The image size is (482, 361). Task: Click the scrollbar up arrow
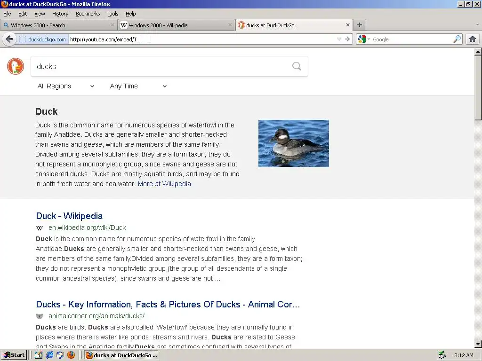click(478, 52)
